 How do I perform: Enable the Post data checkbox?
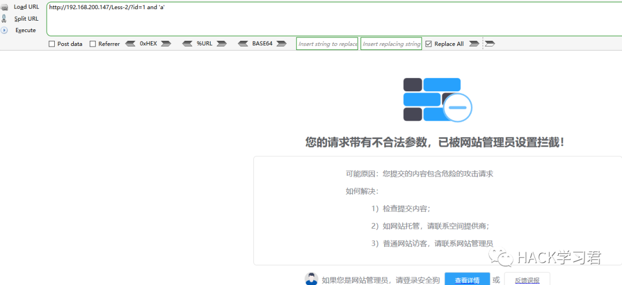tap(52, 44)
